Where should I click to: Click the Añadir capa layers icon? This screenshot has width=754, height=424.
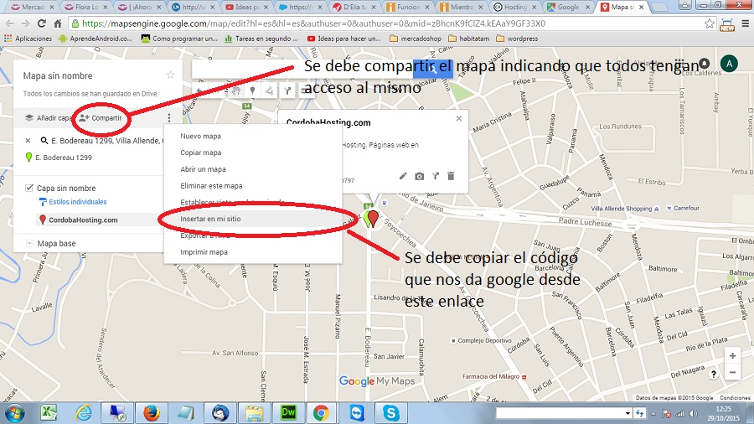[x=29, y=118]
